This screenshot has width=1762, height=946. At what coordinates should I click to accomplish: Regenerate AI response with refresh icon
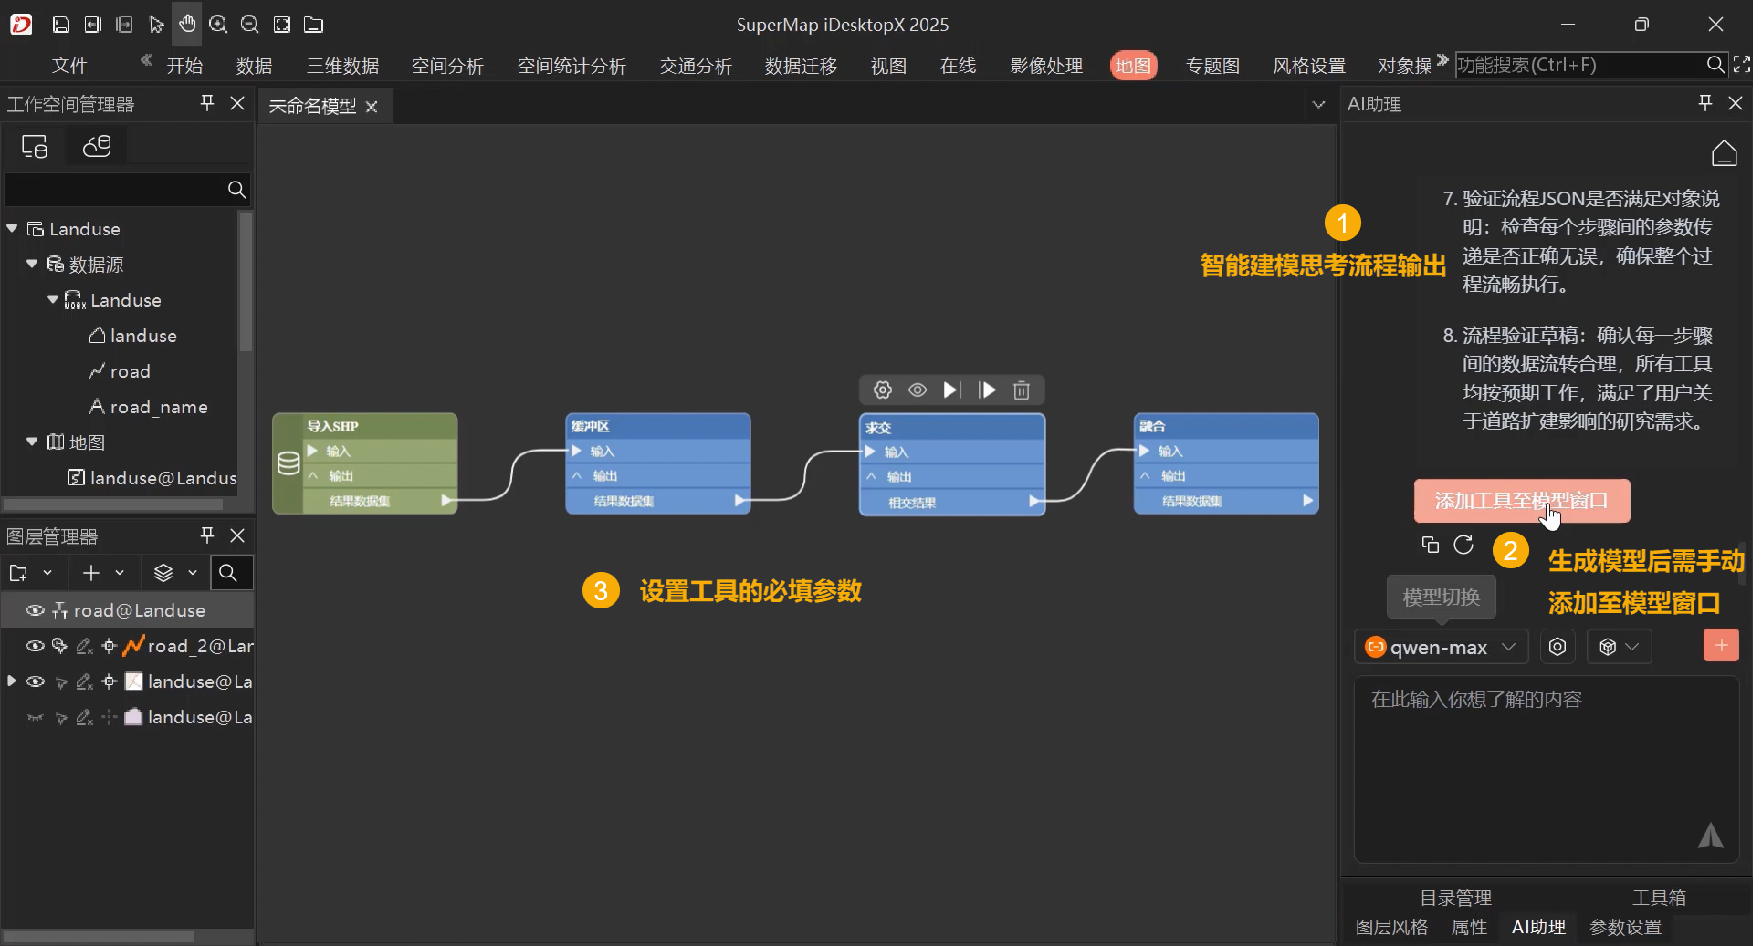pos(1463,545)
